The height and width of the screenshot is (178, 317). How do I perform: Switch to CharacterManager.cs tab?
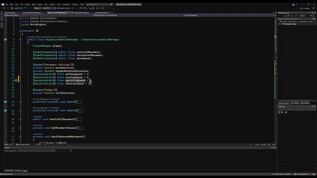coord(102,12)
